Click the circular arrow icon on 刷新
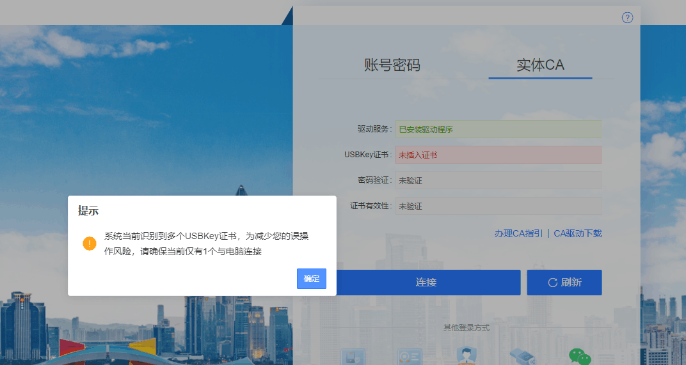Image resolution: width=686 pixels, height=365 pixels. pyautogui.click(x=552, y=283)
